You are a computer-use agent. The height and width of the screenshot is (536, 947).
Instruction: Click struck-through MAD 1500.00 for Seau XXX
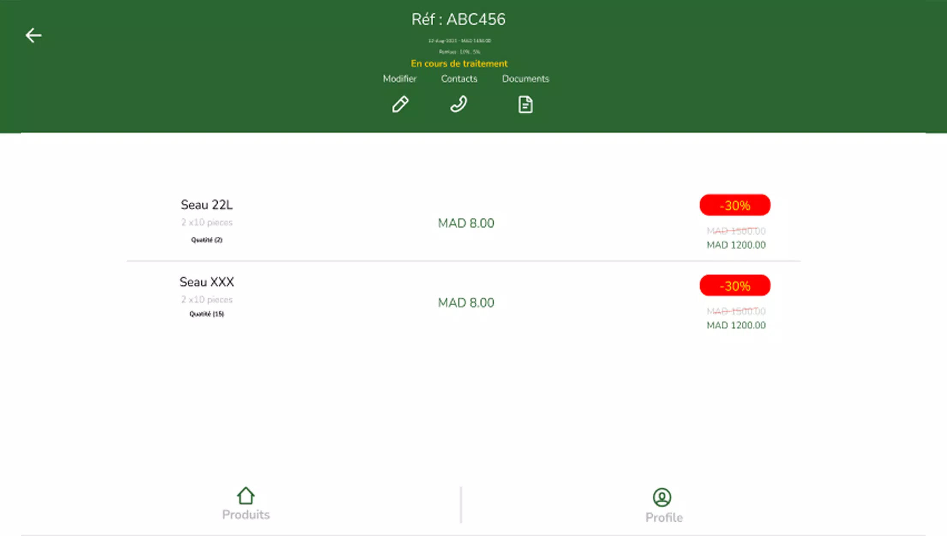point(736,311)
